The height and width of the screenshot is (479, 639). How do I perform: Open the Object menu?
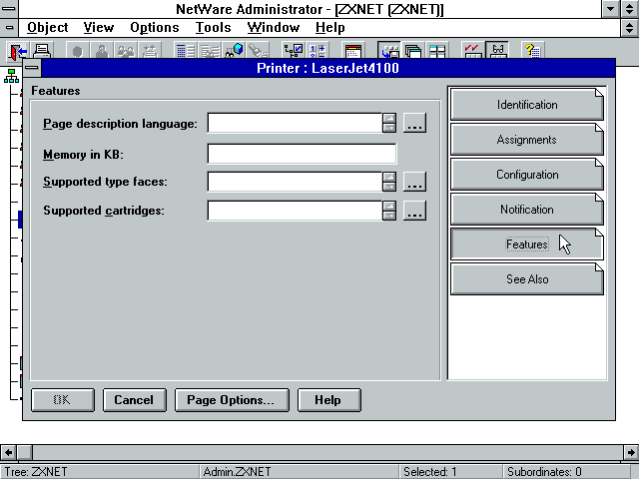(x=48, y=28)
